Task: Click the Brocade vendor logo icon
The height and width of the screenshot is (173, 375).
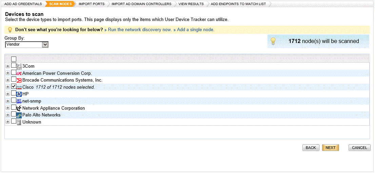Action: coord(19,80)
